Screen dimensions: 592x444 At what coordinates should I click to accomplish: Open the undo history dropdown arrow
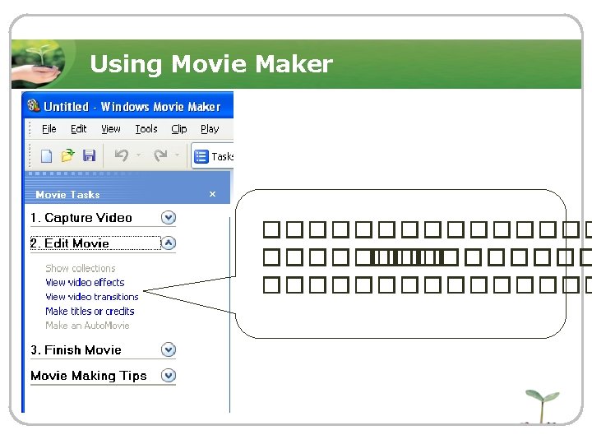(x=139, y=155)
